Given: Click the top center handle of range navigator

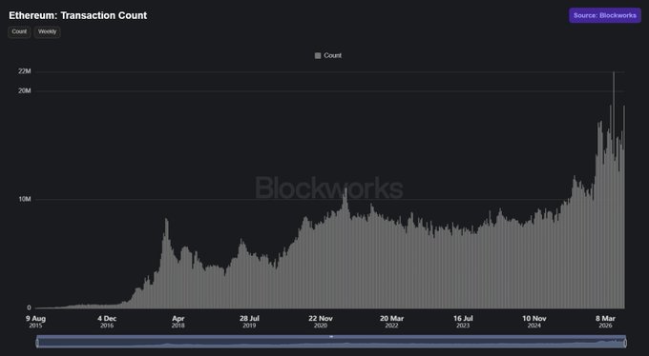Looking at the screenshot, I should tap(331, 337).
